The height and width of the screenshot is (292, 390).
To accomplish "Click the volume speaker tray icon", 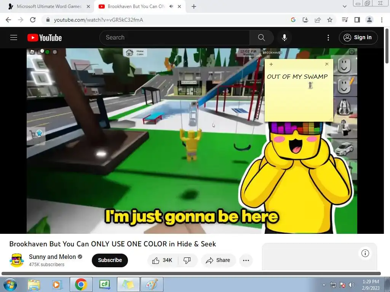I will 351,285.
